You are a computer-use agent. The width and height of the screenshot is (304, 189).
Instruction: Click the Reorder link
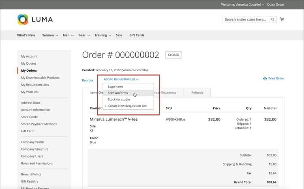pos(88,81)
